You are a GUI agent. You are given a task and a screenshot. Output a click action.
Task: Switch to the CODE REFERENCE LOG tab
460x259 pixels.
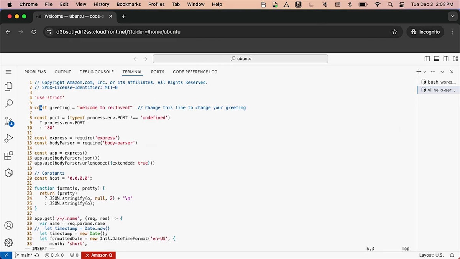195,72
